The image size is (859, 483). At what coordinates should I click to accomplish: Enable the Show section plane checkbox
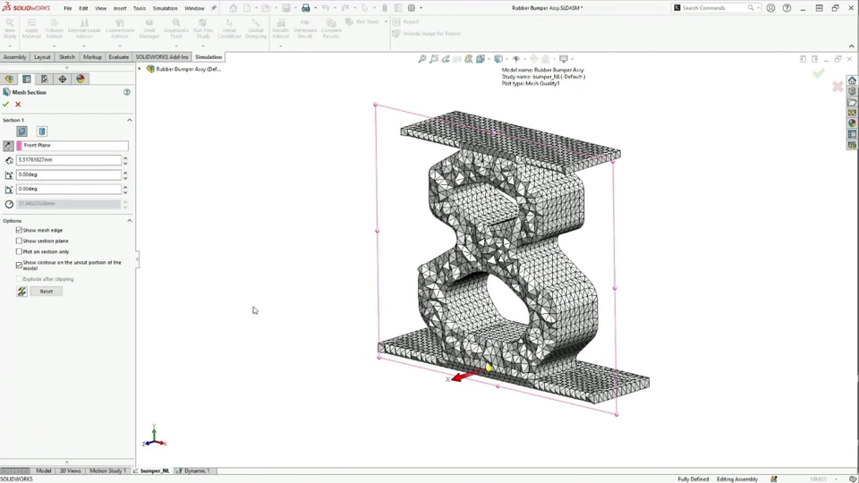(19, 241)
